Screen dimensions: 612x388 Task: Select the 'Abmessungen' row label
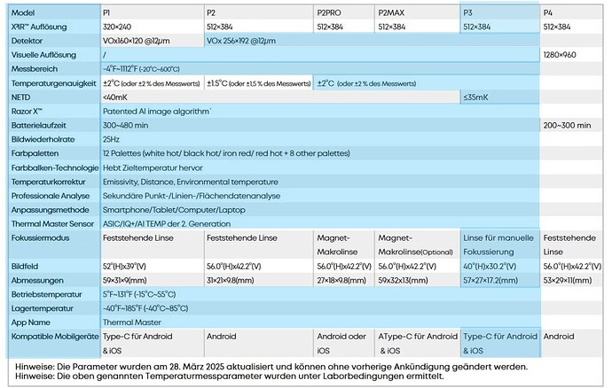pyautogui.click(x=37, y=281)
